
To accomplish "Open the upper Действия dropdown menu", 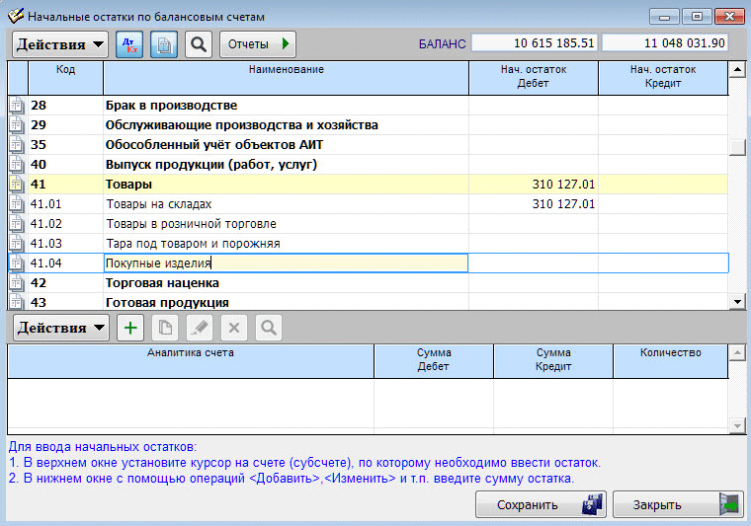I will coord(60,44).
